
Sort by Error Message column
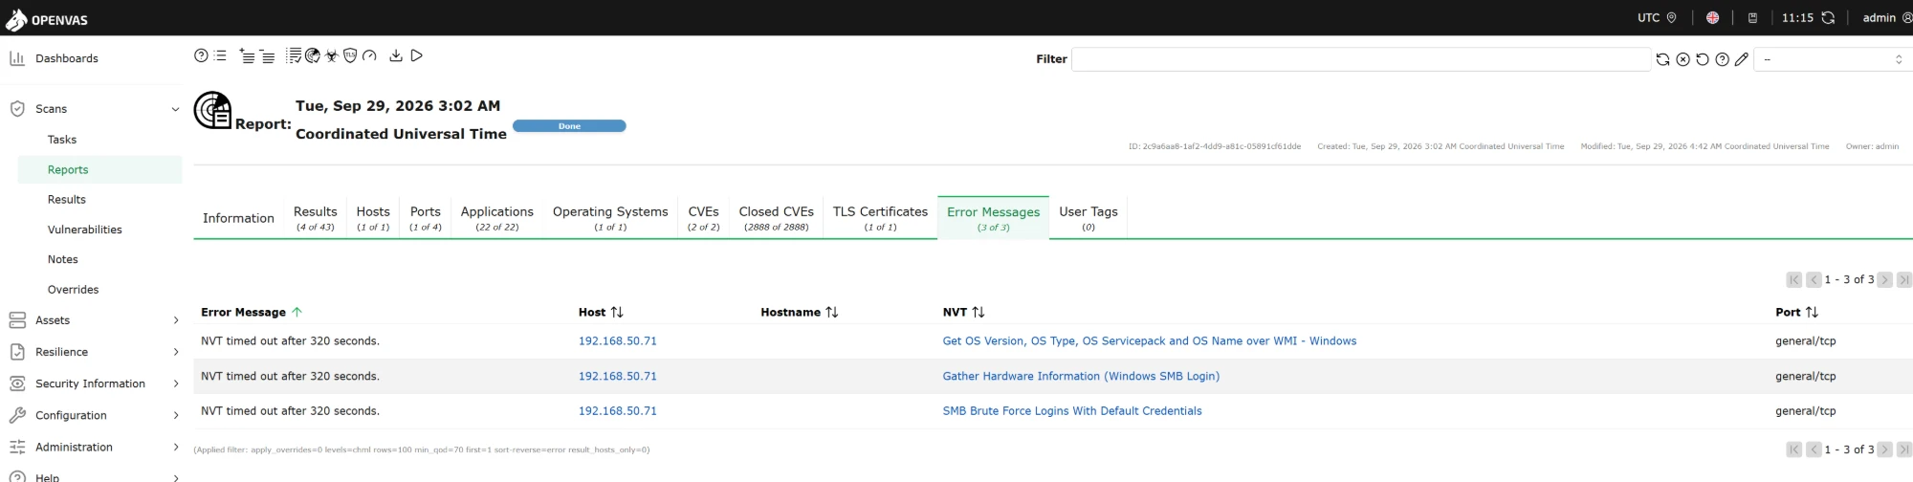251,312
